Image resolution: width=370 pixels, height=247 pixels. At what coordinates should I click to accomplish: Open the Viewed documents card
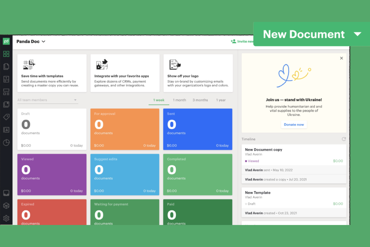52,174
